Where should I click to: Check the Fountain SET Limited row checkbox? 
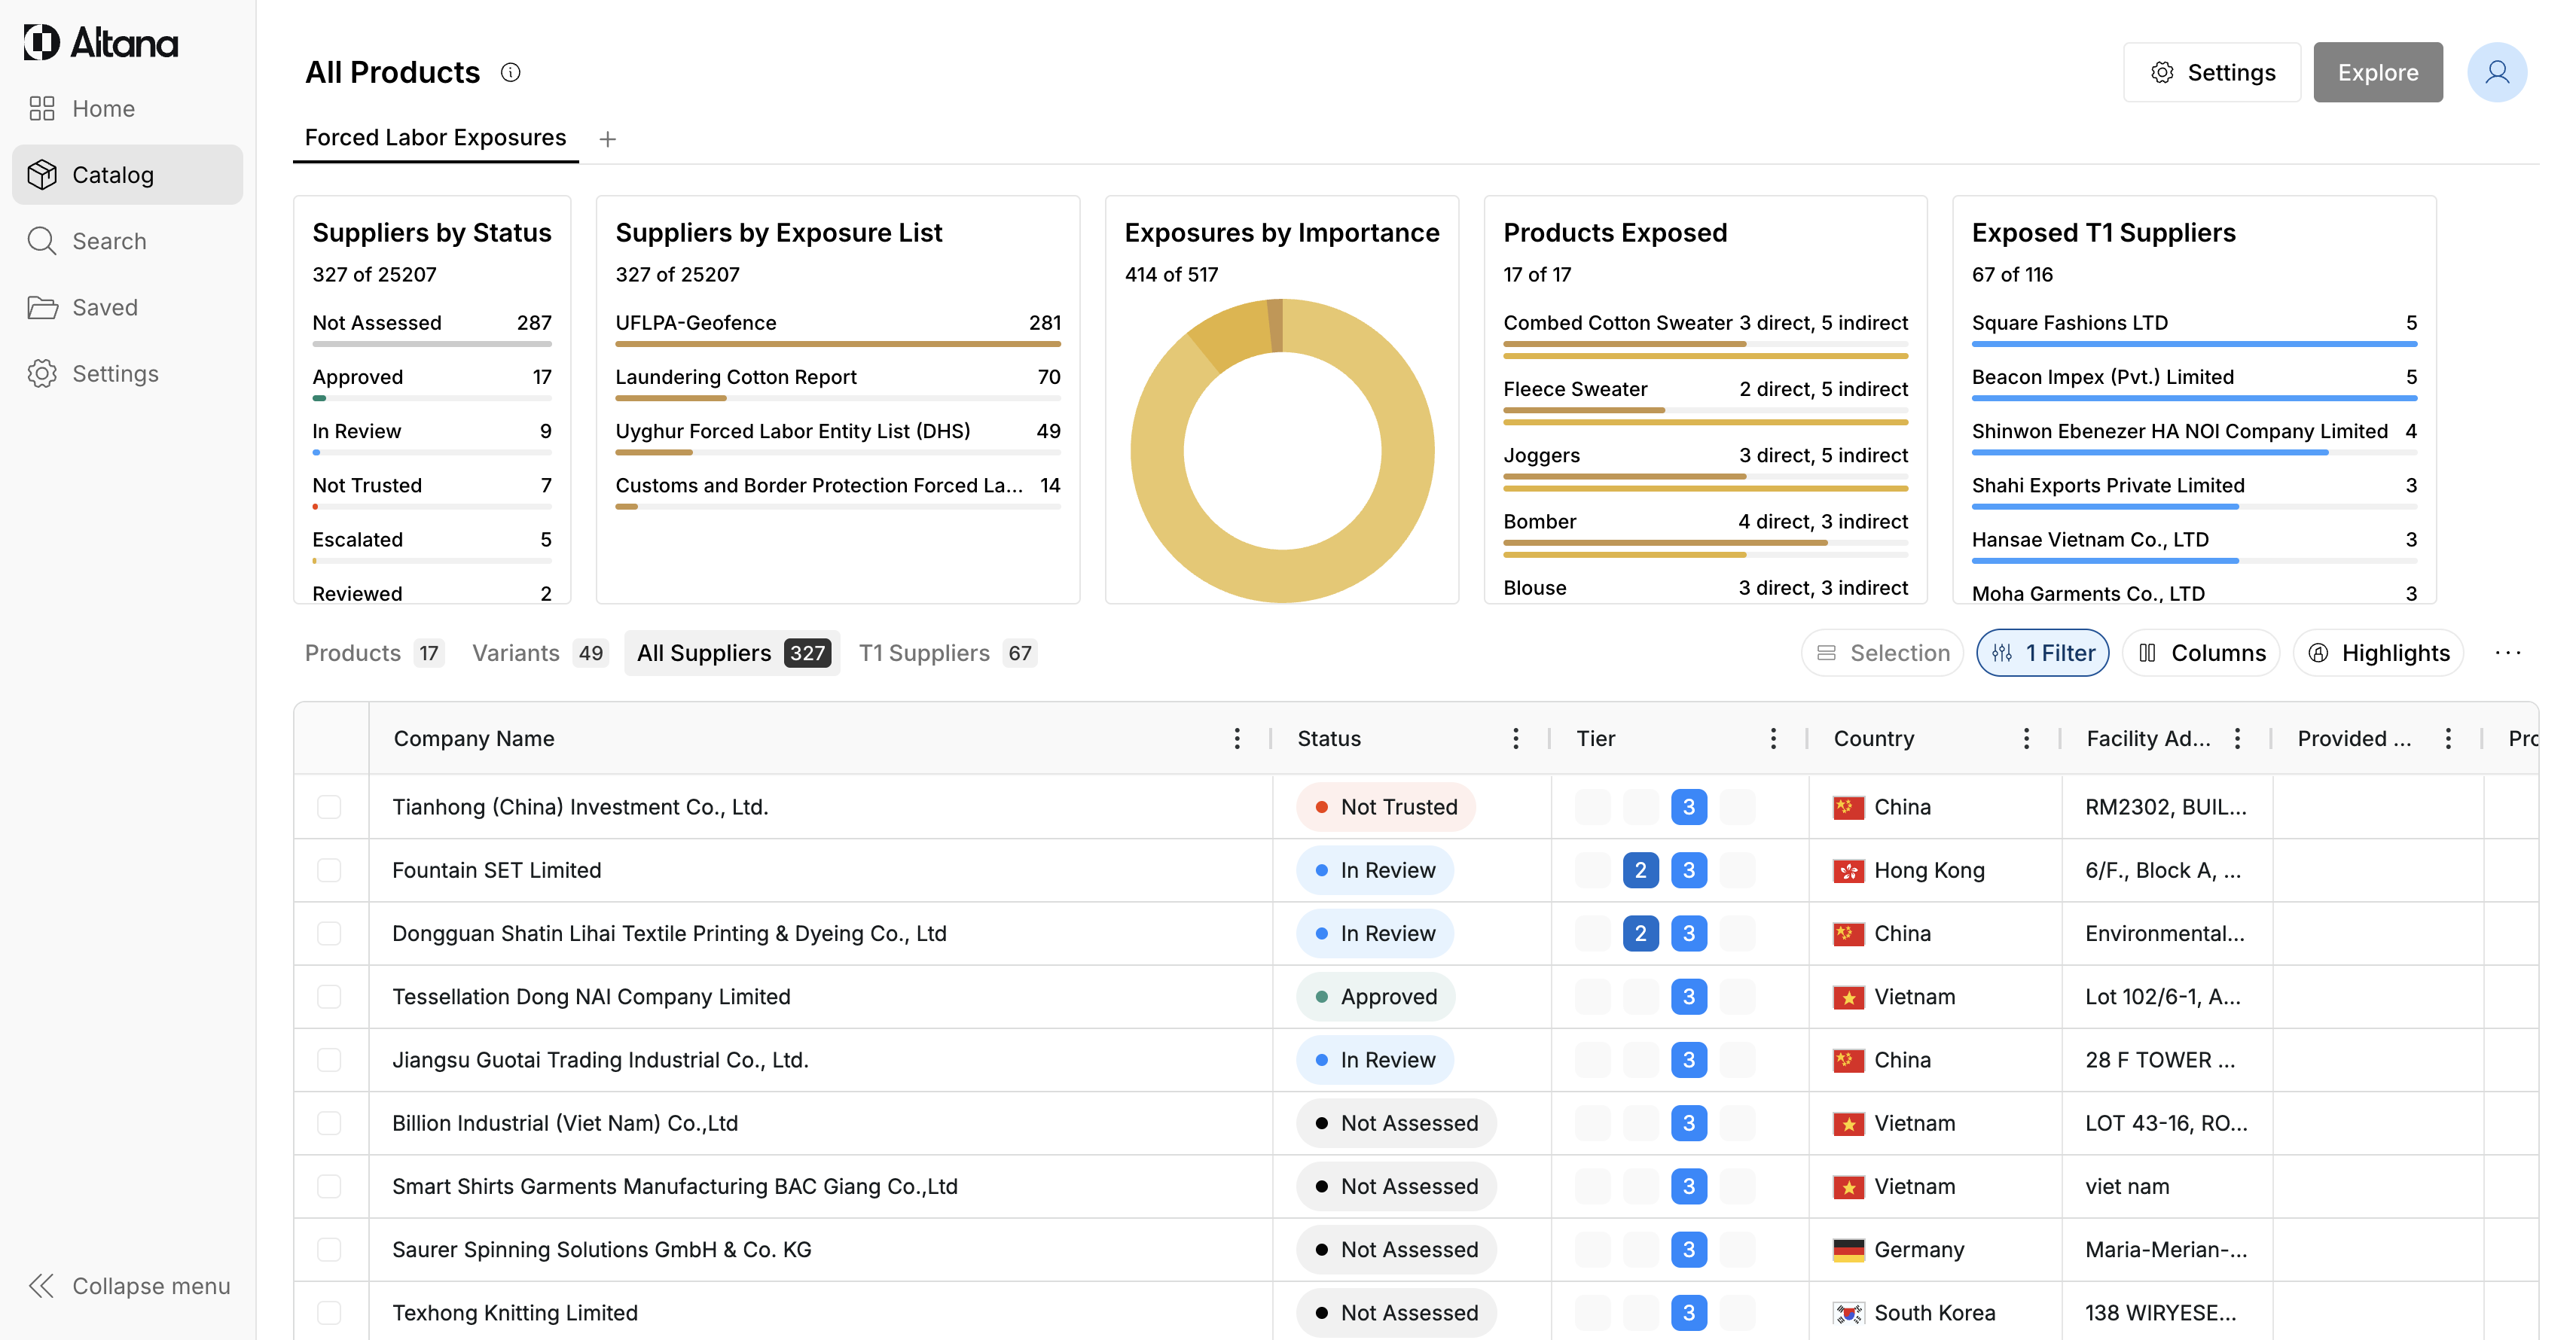pos(329,869)
